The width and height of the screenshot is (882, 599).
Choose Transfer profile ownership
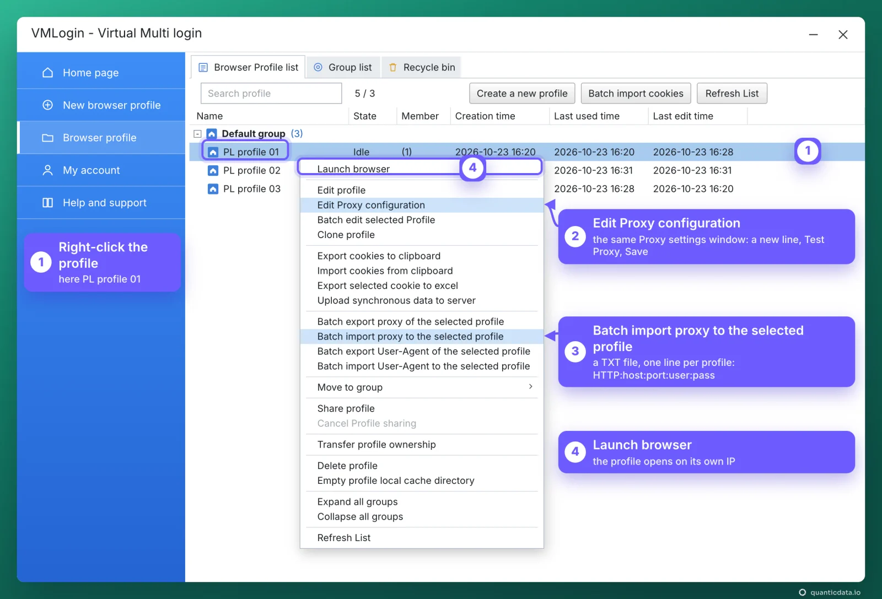(421, 444)
